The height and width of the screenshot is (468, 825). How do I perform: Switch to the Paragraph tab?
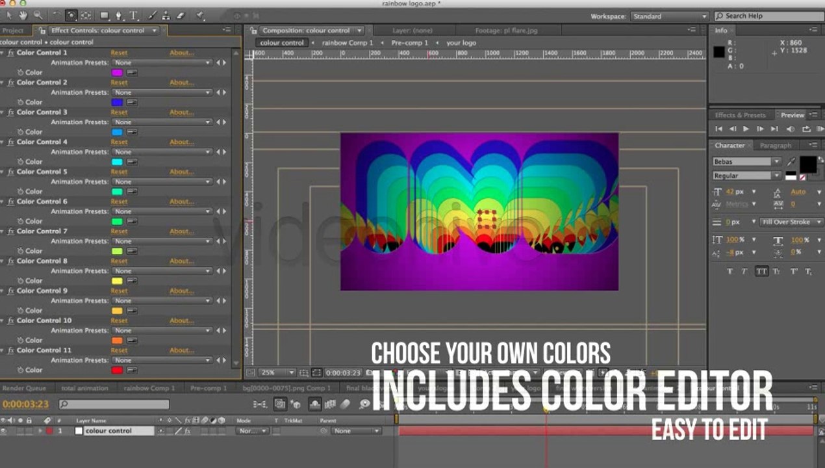(x=776, y=146)
